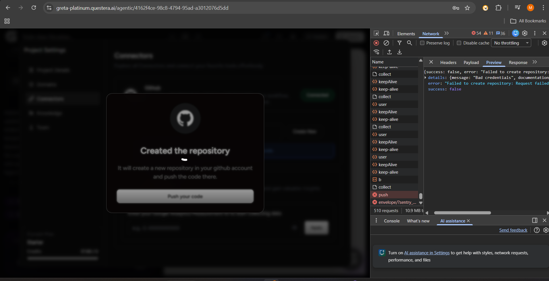Click the 11 warnings counter
The width and height of the screenshot is (549, 281).
click(x=488, y=33)
